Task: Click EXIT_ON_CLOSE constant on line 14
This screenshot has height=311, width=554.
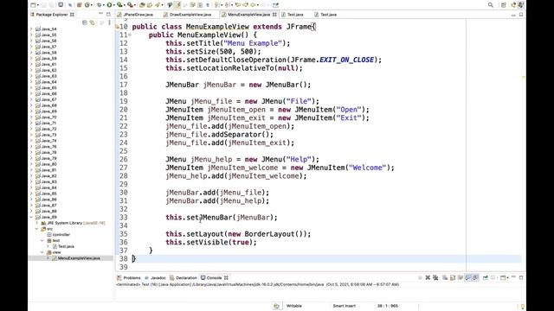Action: [346, 60]
